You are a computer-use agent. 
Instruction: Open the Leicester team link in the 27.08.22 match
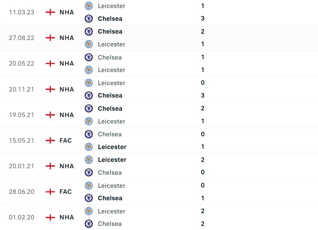pos(111,44)
